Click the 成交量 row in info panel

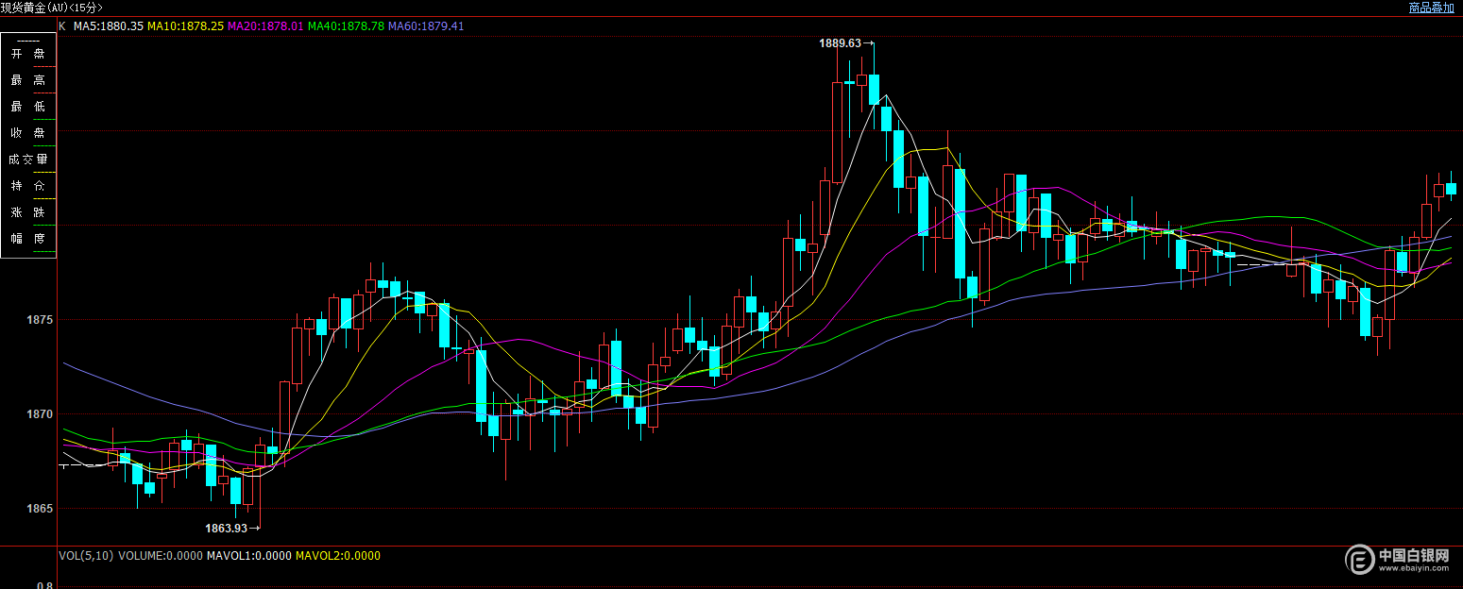pos(28,160)
